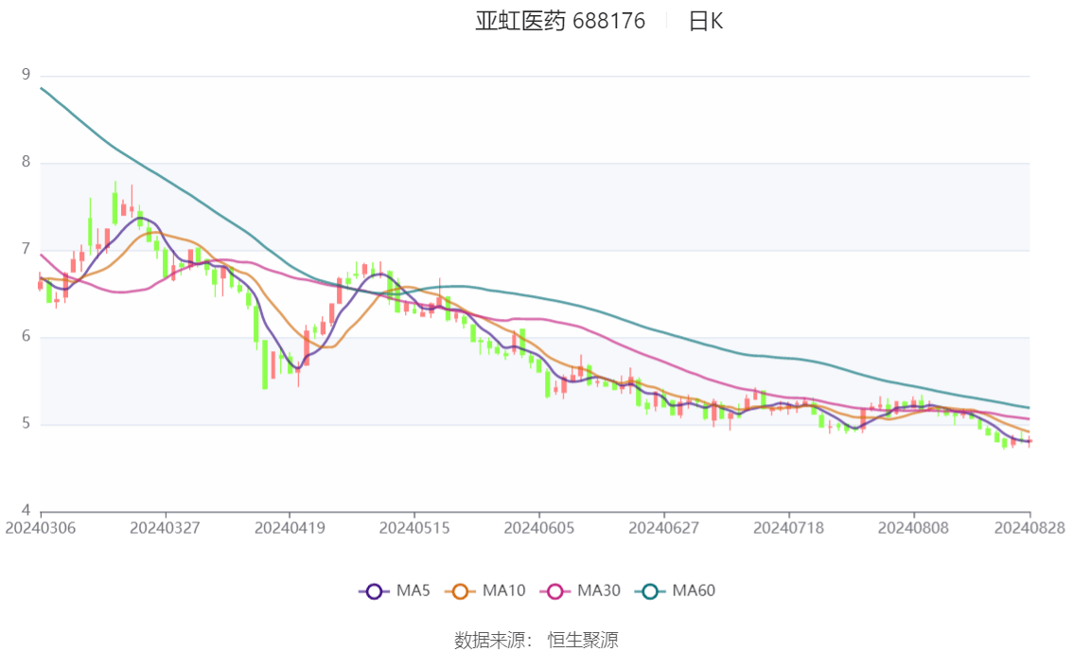Image resolution: width=1073 pixels, height=652 pixels.
Task: Click the data source text 数据来源: 恒生聚源
Action: [x=536, y=641]
